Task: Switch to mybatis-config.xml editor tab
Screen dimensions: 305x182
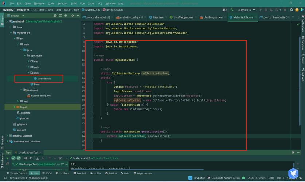Action: point(131,17)
